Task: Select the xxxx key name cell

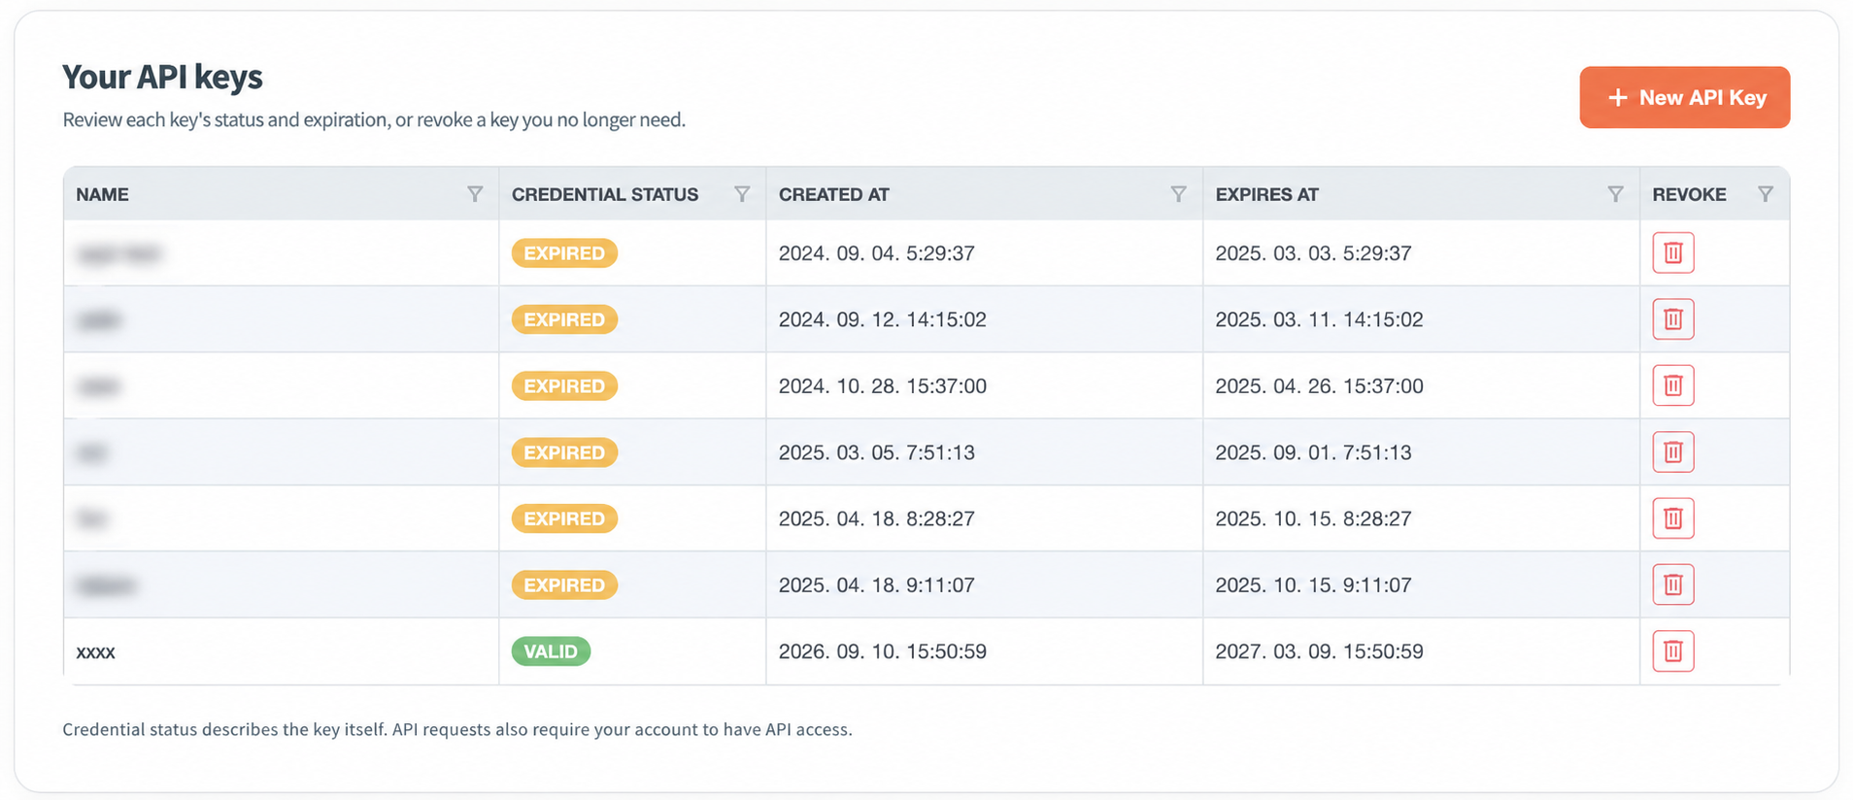Action: [x=282, y=651]
